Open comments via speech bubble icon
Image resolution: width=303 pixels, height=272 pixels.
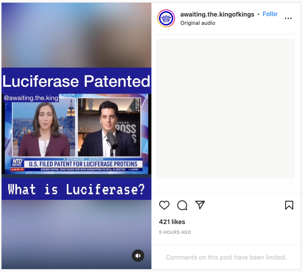(182, 205)
